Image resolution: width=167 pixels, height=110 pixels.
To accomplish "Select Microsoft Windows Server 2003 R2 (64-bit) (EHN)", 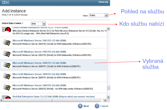I will tap(39, 52).
